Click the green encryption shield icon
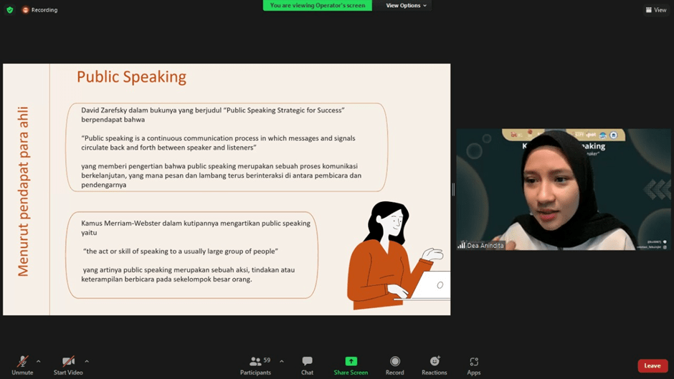The height and width of the screenshot is (379, 674). (x=9, y=10)
